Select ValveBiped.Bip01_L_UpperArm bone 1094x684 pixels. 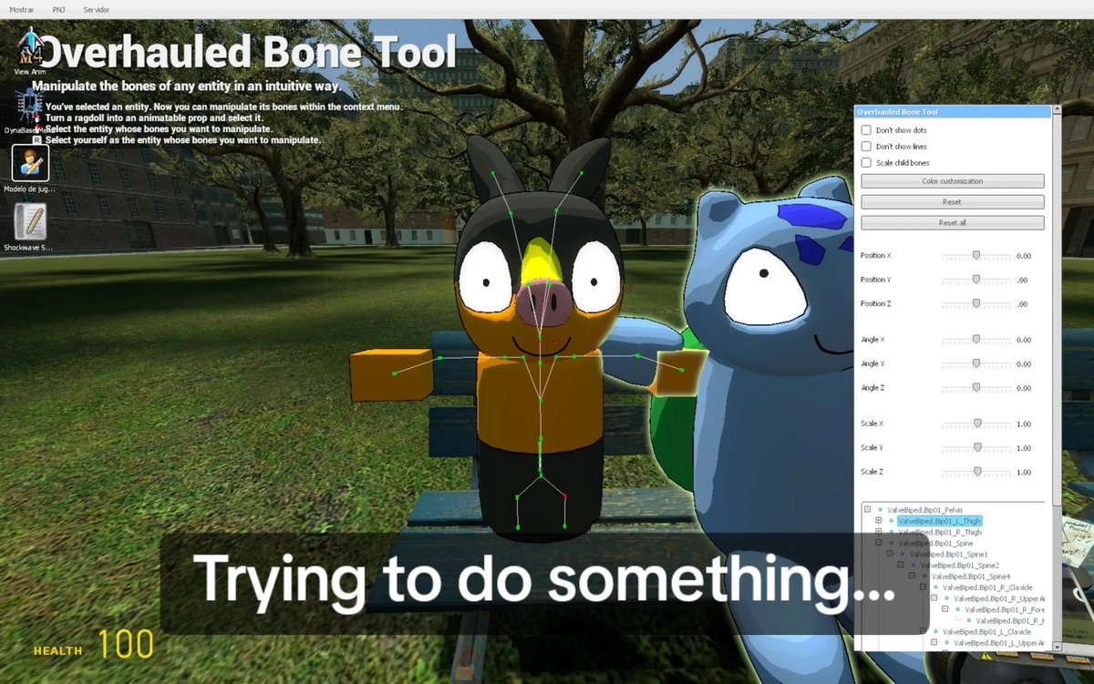[x=998, y=643]
